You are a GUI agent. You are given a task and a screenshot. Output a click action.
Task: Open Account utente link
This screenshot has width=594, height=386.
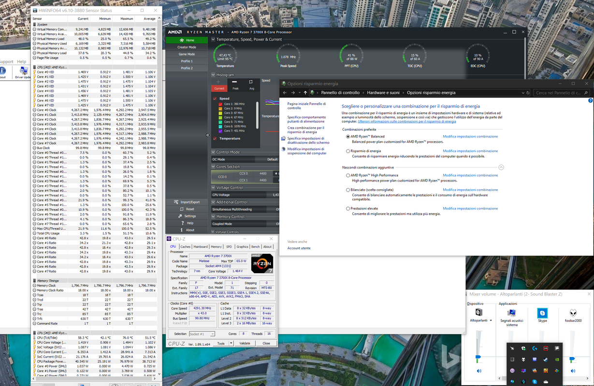tap(299, 248)
